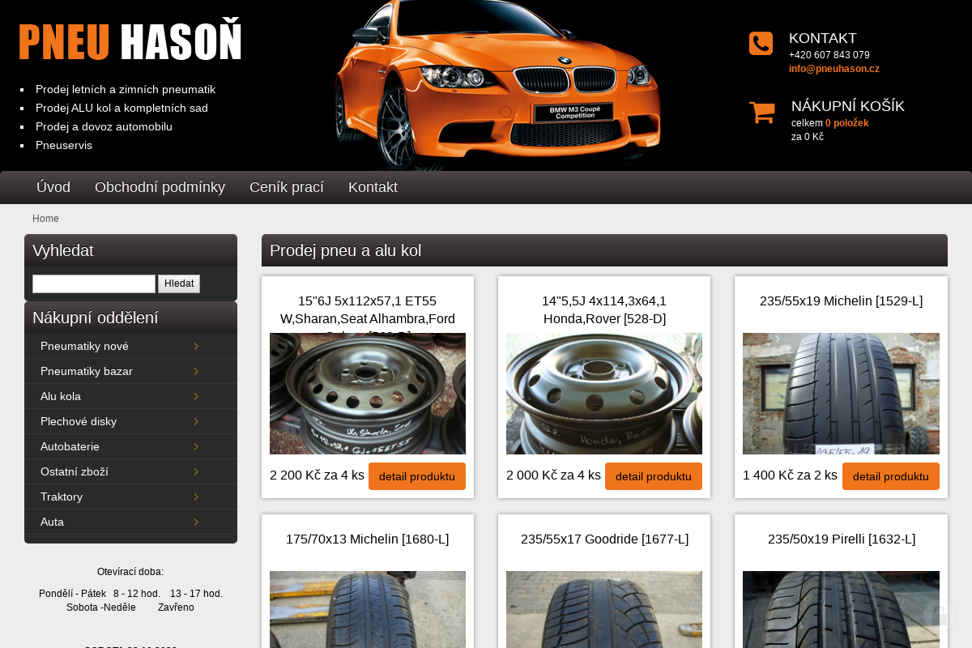This screenshot has height=648, width=972.
Task: Open Obchodní podmínky menu item
Action: (160, 187)
